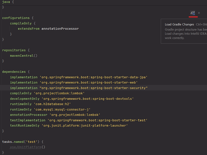Click the Load Gradle Changes tooltip title

(179, 24)
